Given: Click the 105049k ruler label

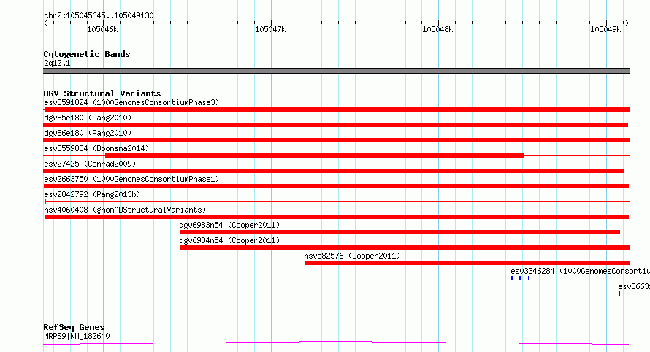Looking at the screenshot, I should [x=605, y=29].
